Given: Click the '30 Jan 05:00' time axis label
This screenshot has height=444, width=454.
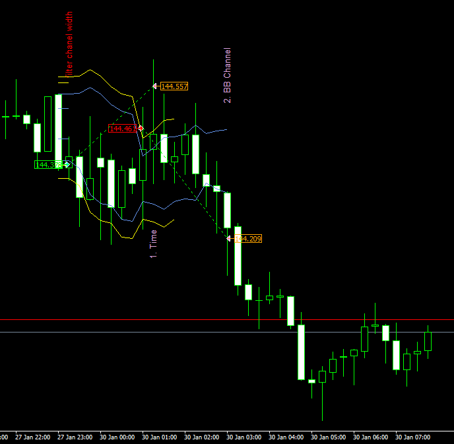Looking at the screenshot, I should coord(329,437).
